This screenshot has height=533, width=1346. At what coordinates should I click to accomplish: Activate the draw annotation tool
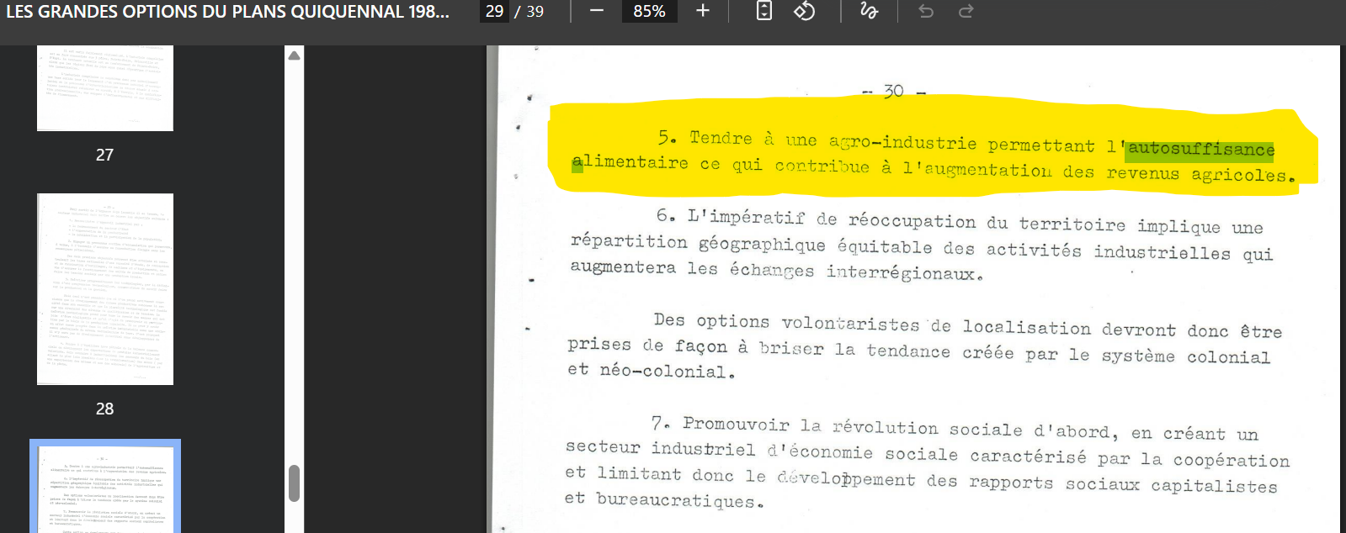coord(869,11)
